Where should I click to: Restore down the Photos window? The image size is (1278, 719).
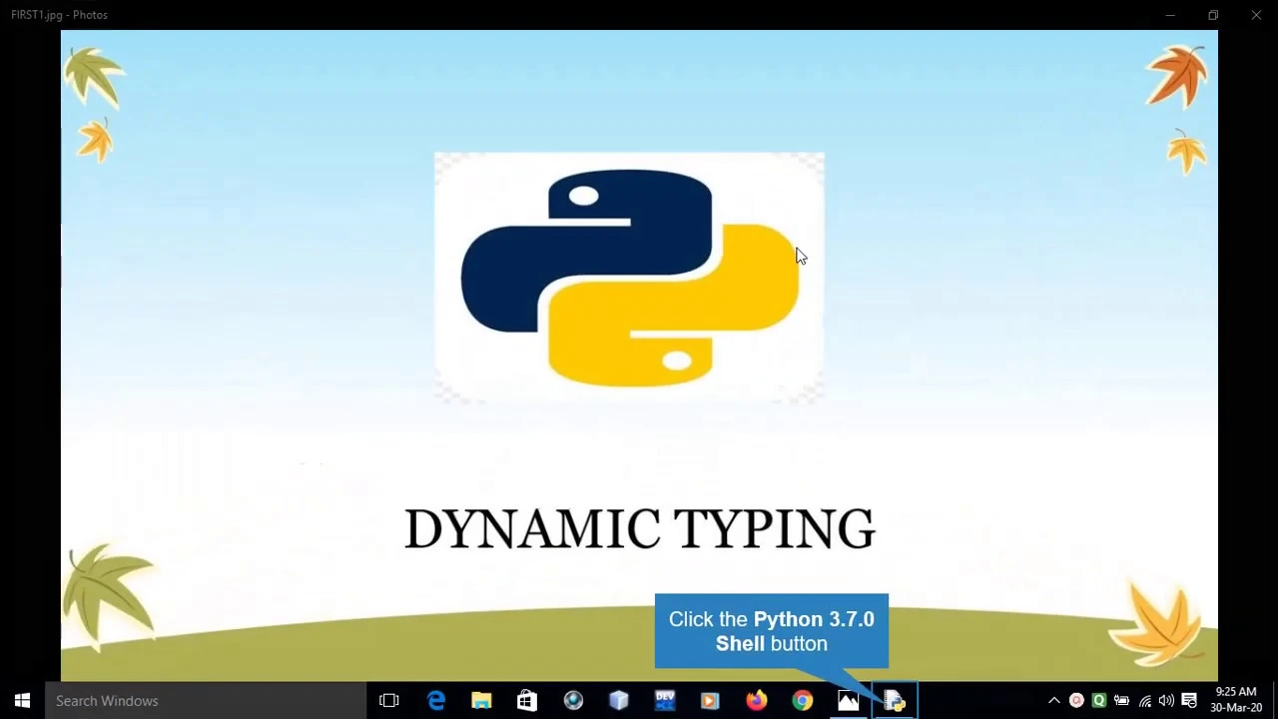(1213, 15)
